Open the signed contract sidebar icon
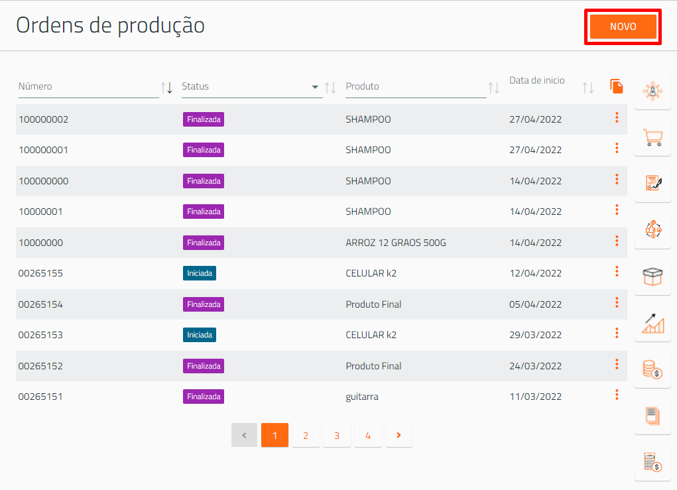The image size is (677, 490). pos(653,183)
